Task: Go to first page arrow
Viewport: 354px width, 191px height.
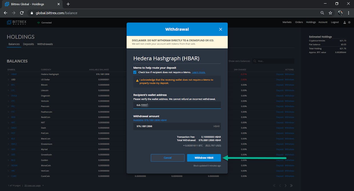Action: [x=274, y=186]
